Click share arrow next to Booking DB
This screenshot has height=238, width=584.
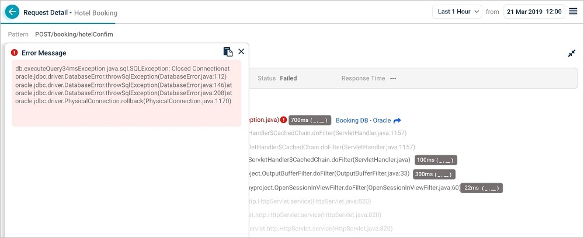397,121
